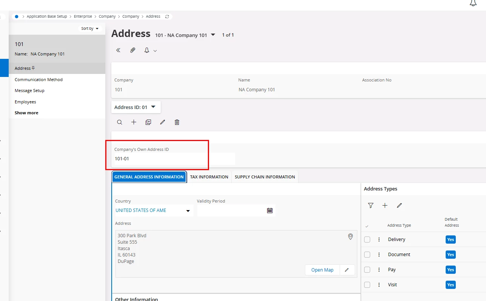Collapse the side panel with double-chevron icon
Image resolution: width=486 pixels, height=301 pixels.
pos(118,50)
